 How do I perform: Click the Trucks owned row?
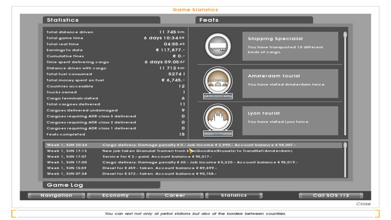coord(115,92)
